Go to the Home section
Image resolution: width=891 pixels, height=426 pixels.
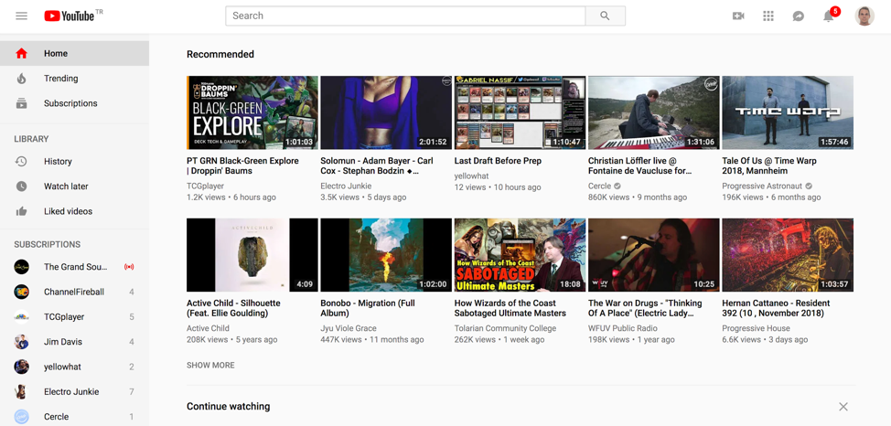(x=74, y=53)
